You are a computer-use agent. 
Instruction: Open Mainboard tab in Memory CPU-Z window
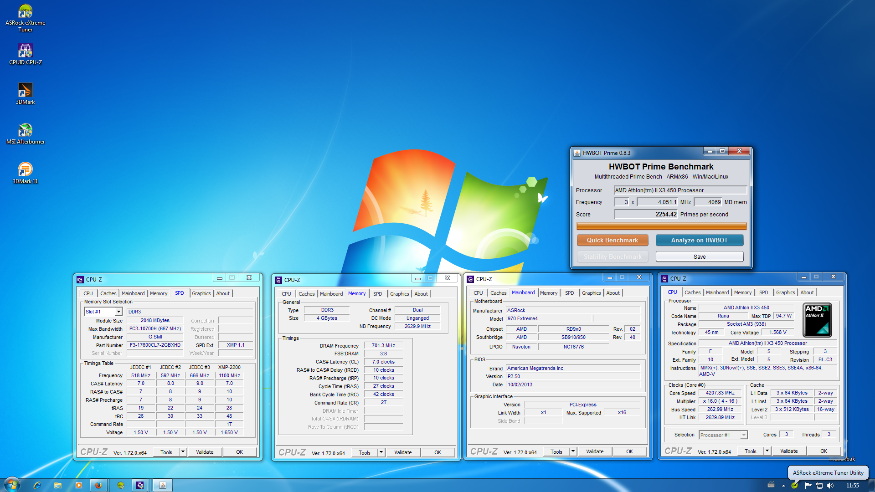331,294
